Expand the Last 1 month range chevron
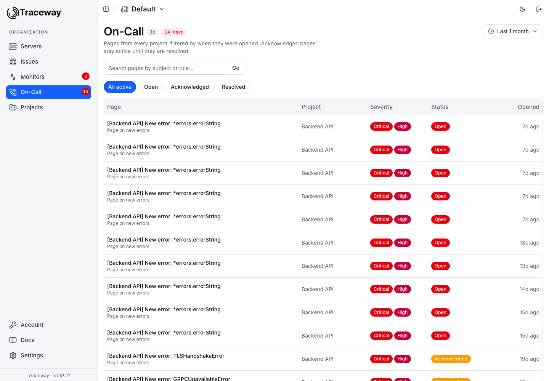The image size is (549, 381). click(535, 31)
